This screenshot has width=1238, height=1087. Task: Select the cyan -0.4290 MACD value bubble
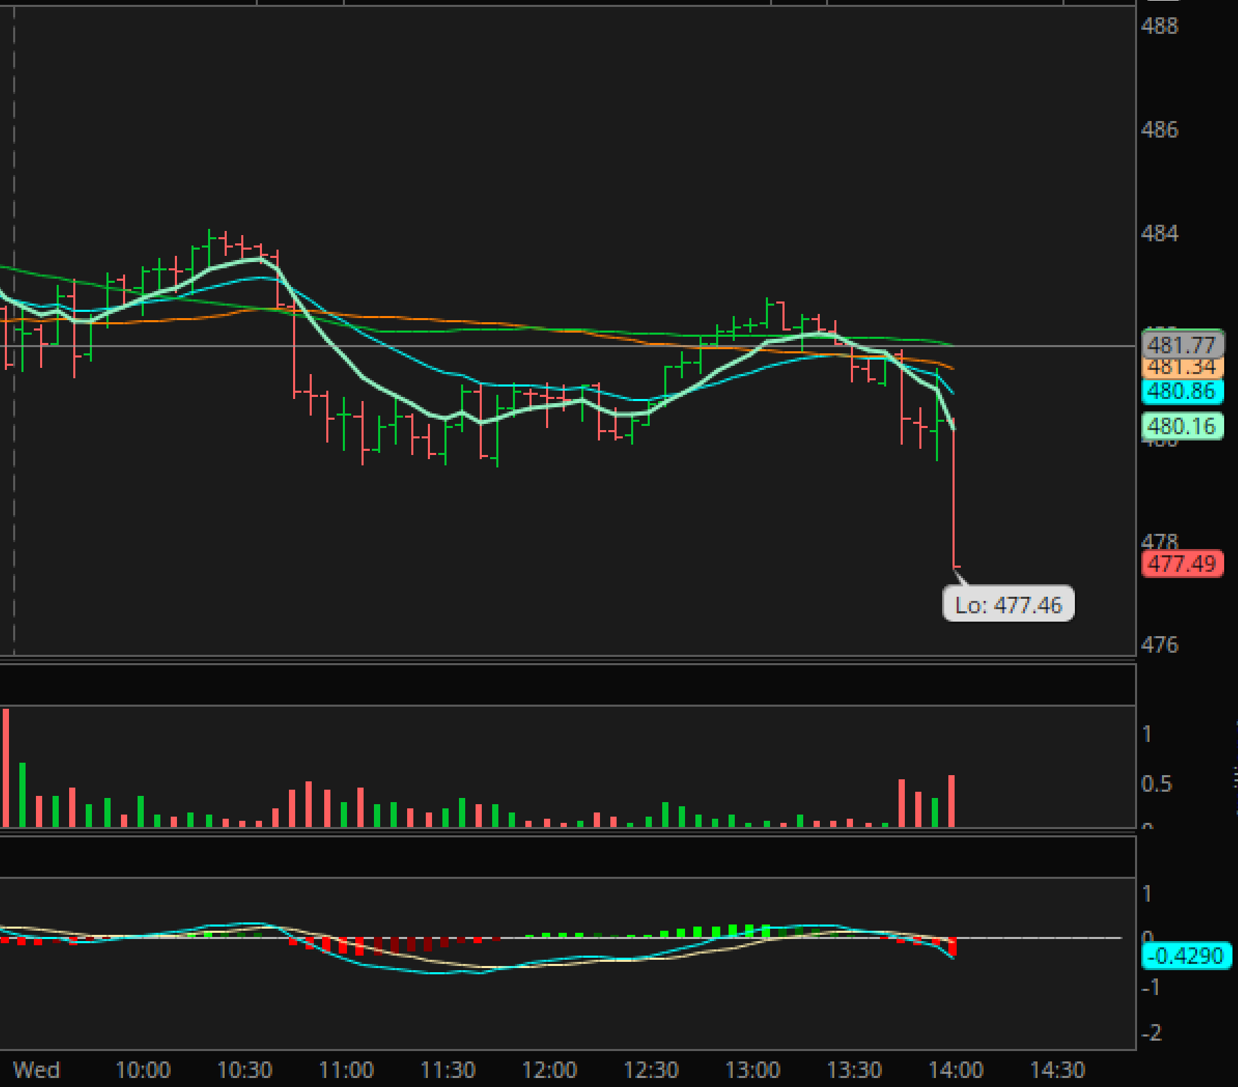1186,956
